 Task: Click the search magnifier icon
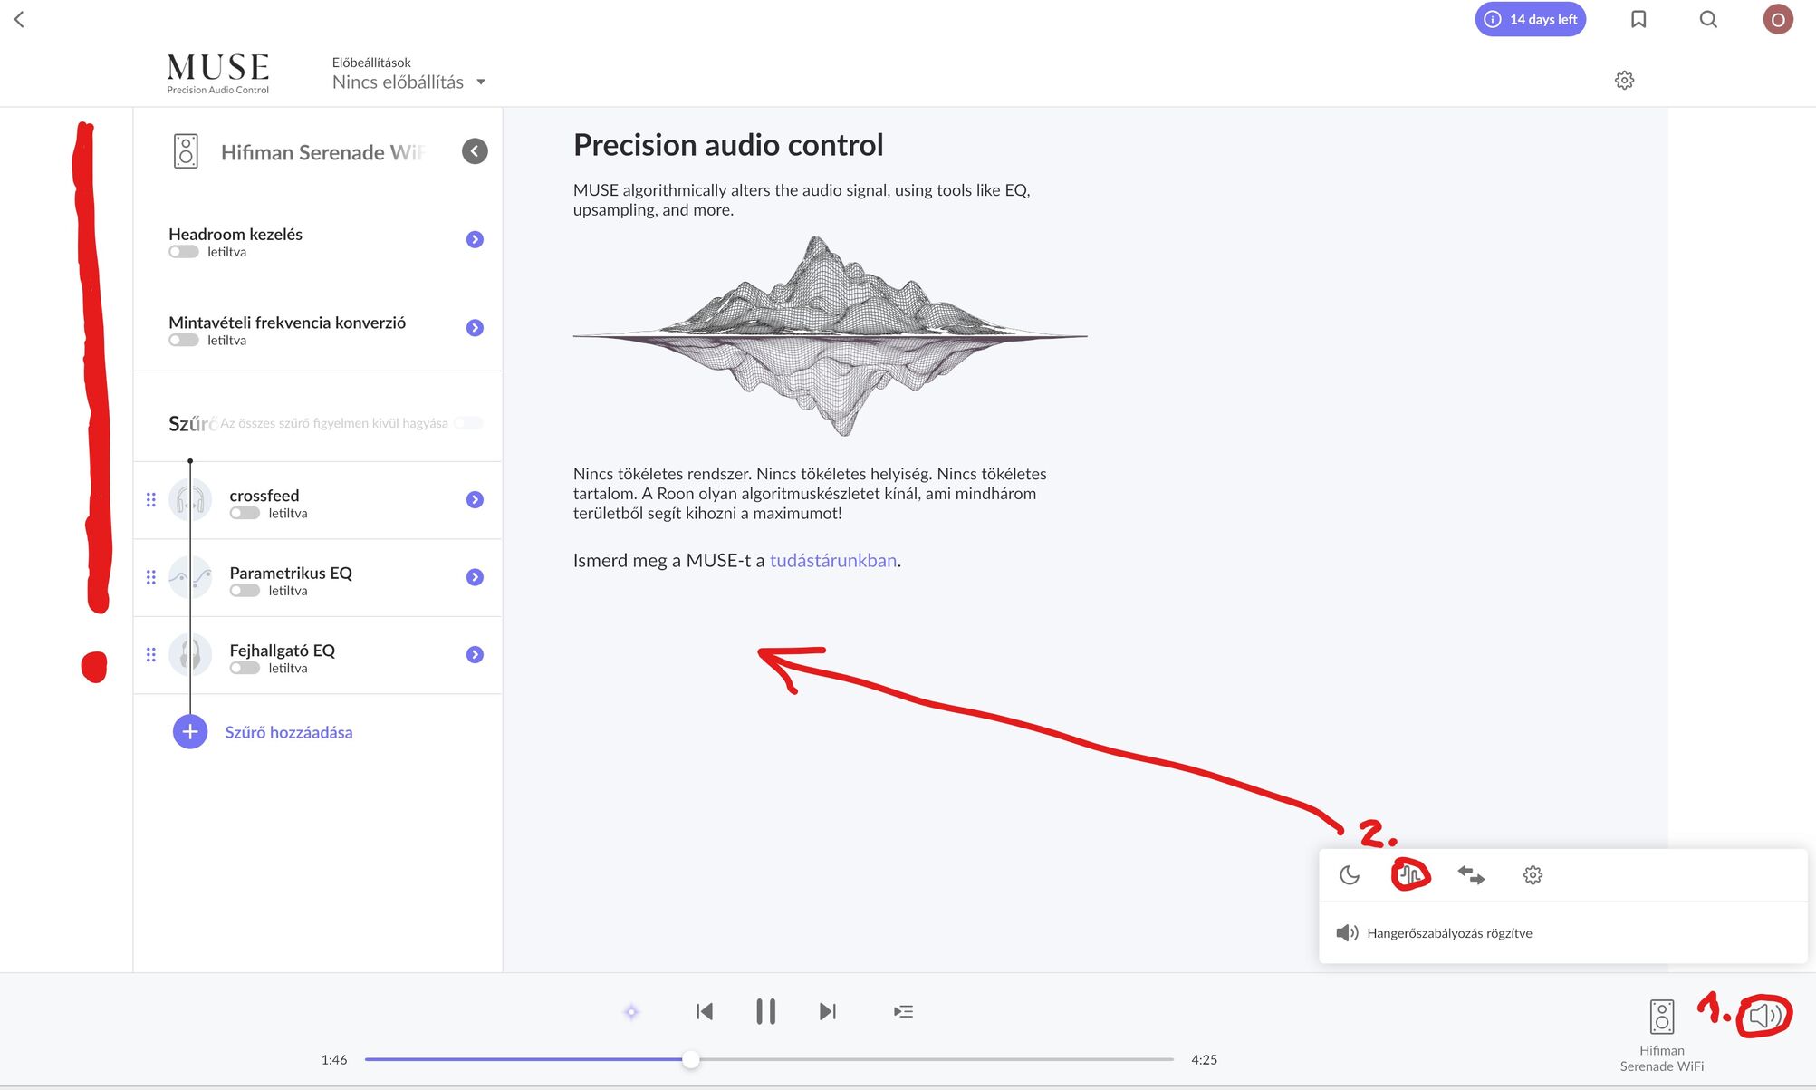click(x=1708, y=19)
